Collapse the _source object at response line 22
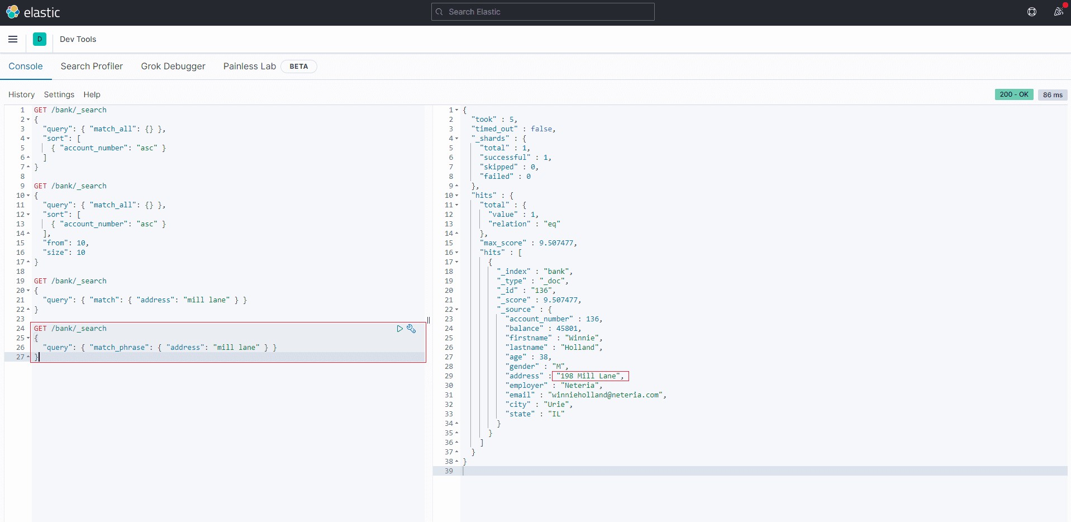The height and width of the screenshot is (522, 1071). tap(456, 310)
